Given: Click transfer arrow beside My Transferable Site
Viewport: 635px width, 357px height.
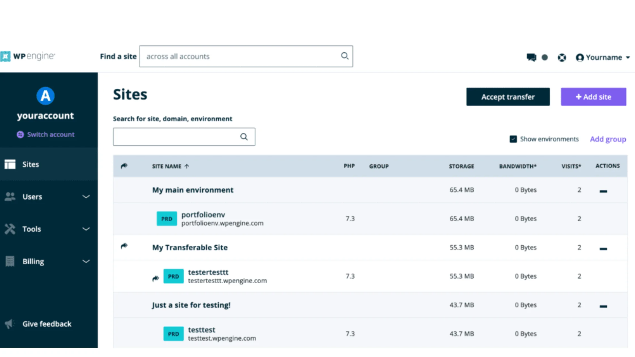Looking at the screenshot, I should click(124, 246).
